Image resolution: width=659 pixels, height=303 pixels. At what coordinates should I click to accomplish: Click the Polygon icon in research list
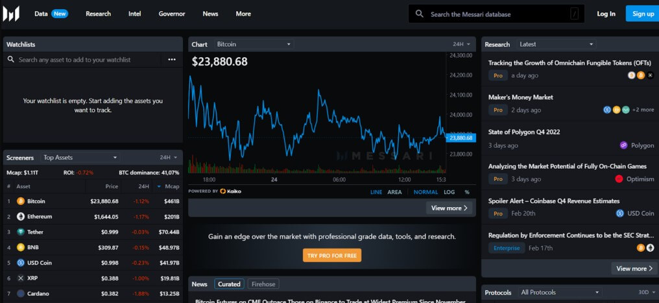pyautogui.click(x=624, y=145)
